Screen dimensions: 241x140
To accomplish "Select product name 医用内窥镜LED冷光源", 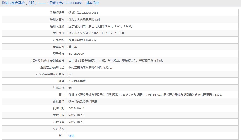I will pos(82,40).
